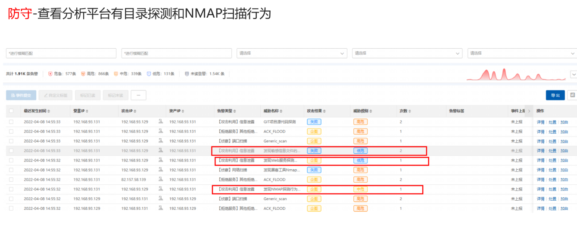Open 详情 for the first alert row
The height and width of the screenshot is (227, 577).
(540, 122)
